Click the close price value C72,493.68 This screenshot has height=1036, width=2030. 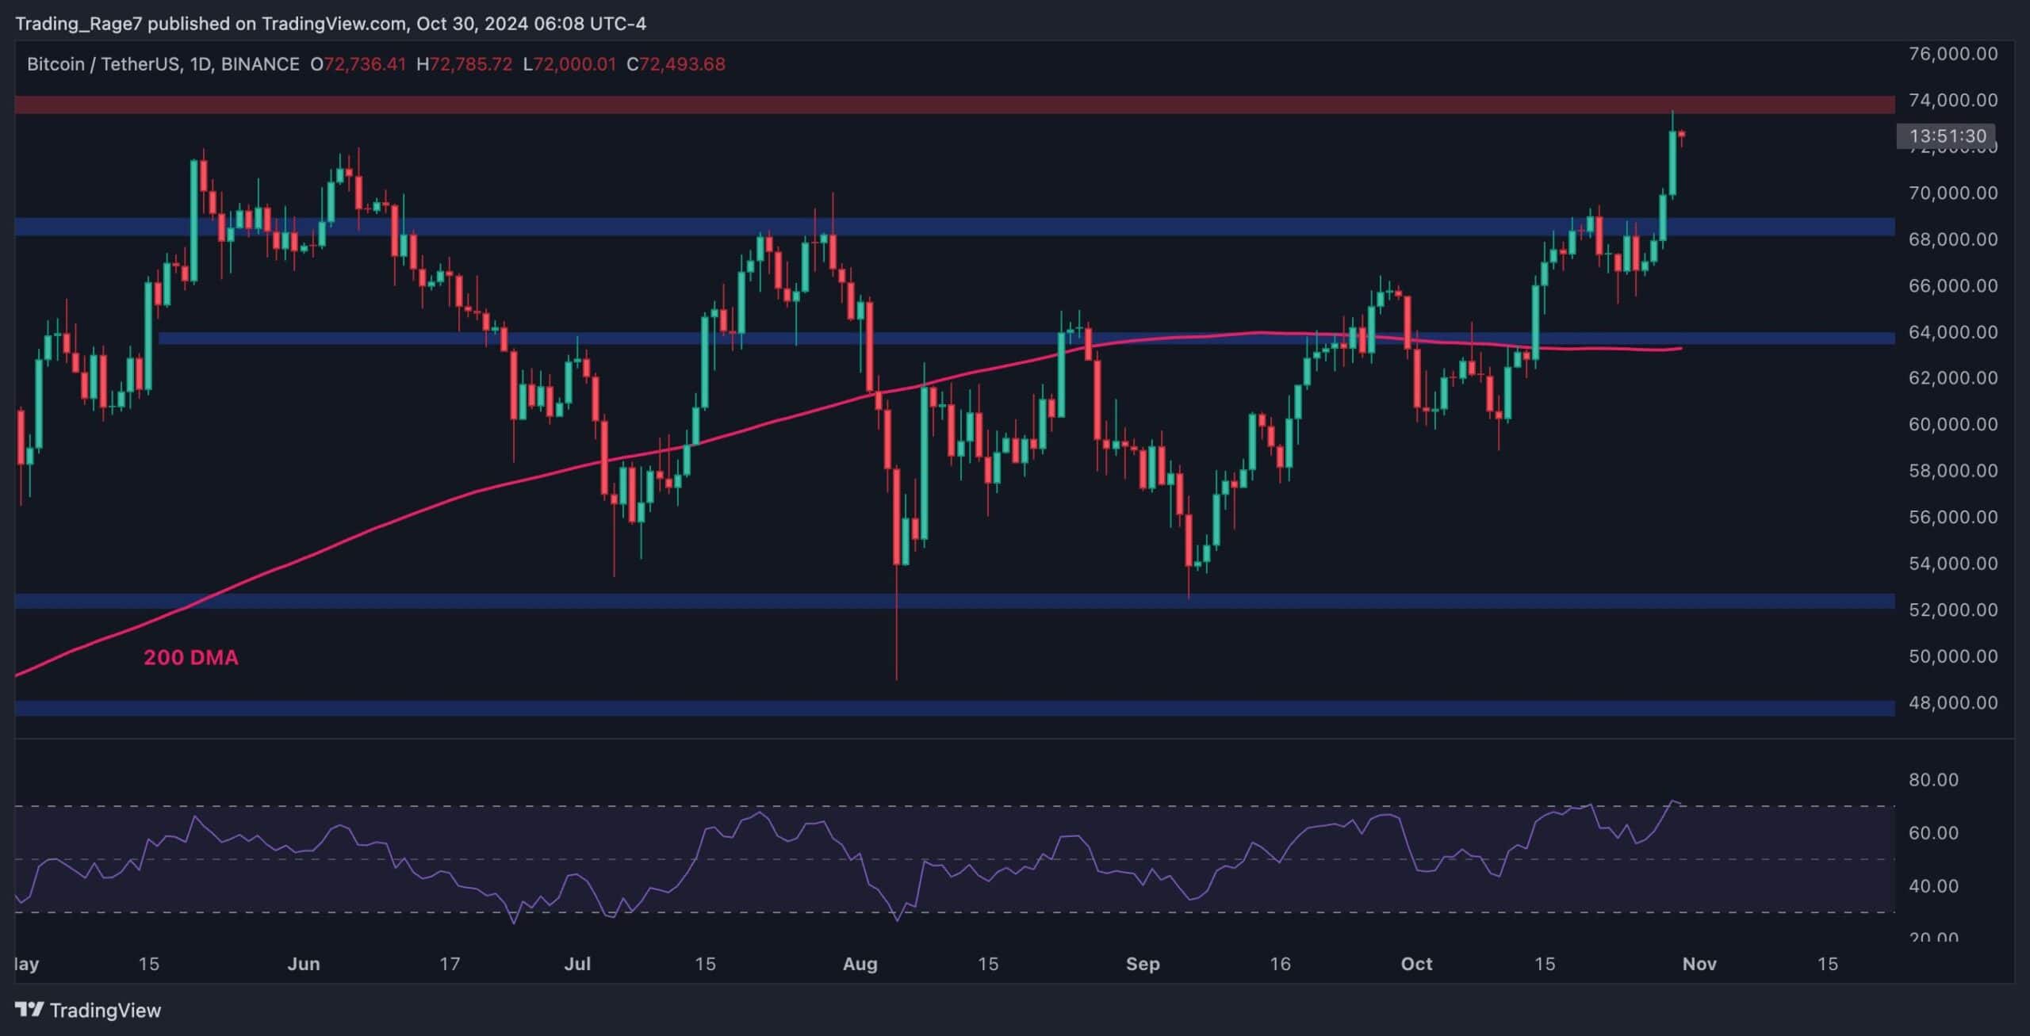[676, 64]
